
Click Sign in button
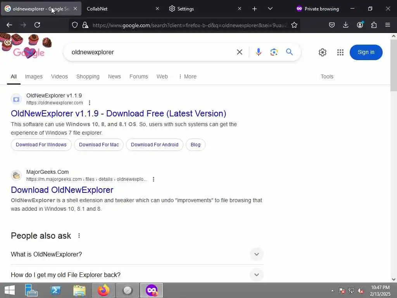tap(366, 52)
